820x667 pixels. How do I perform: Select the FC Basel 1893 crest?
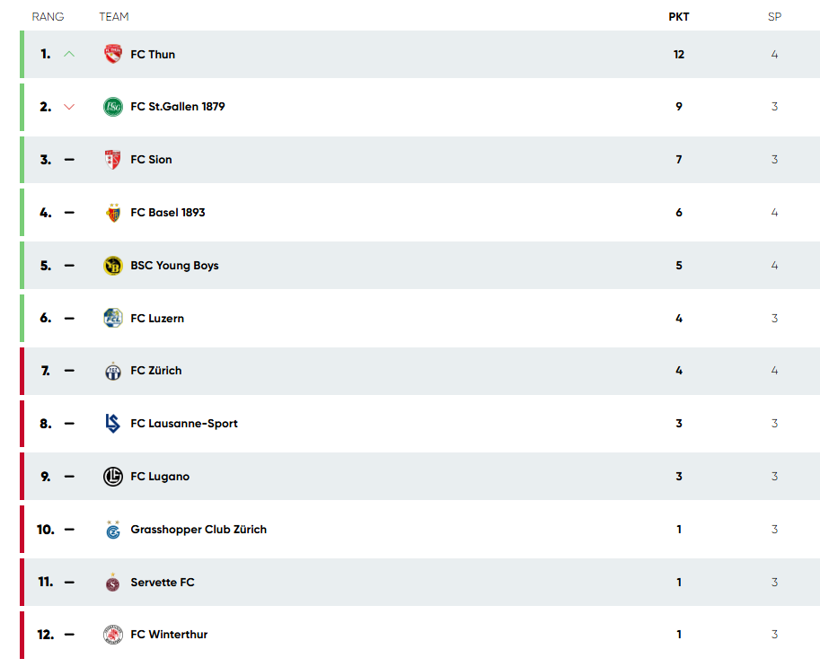point(113,212)
